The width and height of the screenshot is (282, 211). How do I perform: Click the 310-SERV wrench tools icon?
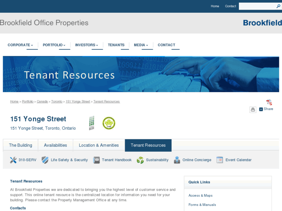(13, 160)
